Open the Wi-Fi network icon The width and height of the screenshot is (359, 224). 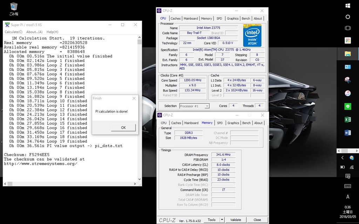(x=352, y=167)
